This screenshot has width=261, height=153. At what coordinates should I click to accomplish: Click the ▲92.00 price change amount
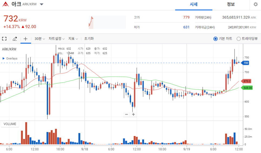tap(29, 27)
